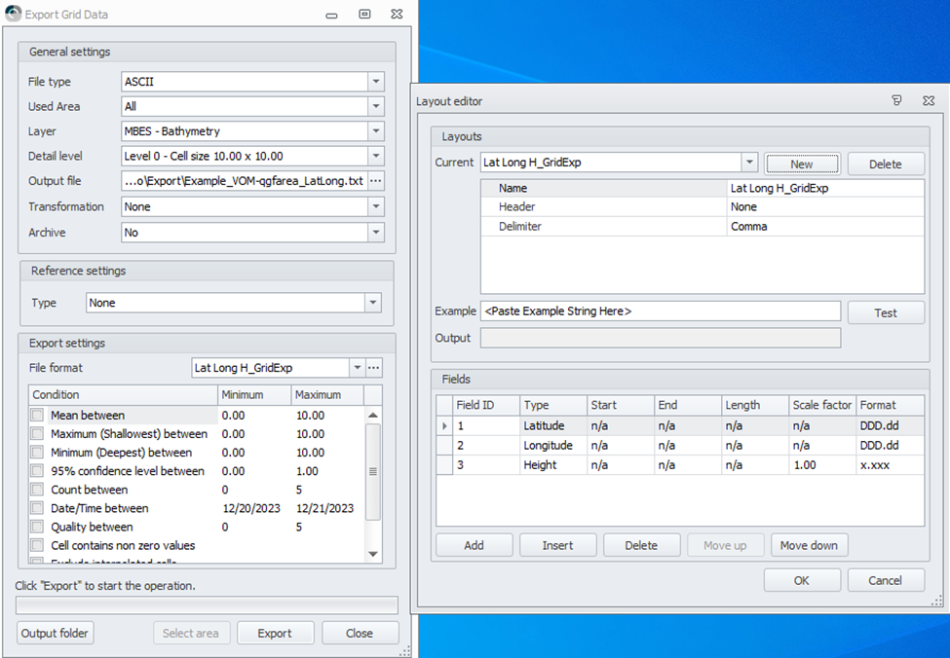Tick Cell contains non zero values
This screenshot has height=658, width=950.
click(x=37, y=545)
